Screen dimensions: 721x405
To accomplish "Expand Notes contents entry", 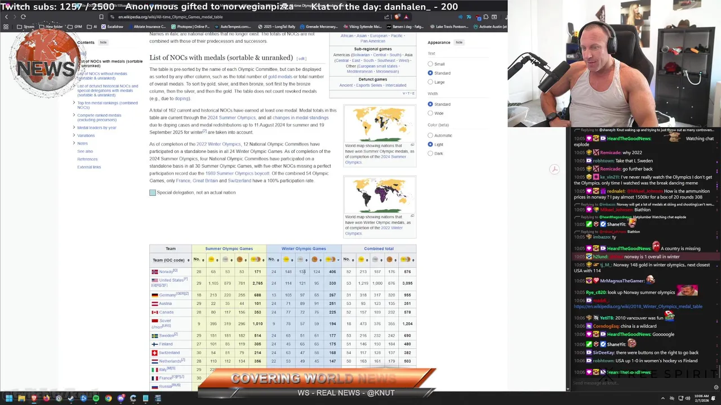I will coord(74,143).
